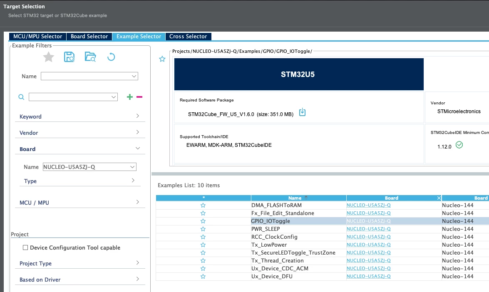This screenshot has height=292, width=489.
Task: Expand the Keyword filter section
Action: [x=80, y=116]
